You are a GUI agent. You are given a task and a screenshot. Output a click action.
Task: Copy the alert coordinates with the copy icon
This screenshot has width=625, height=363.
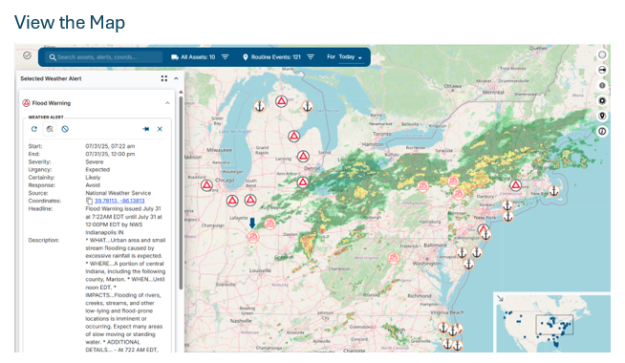coord(89,201)
